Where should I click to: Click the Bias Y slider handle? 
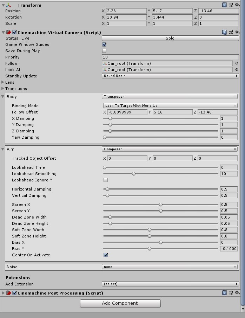[x=150, y=249]
